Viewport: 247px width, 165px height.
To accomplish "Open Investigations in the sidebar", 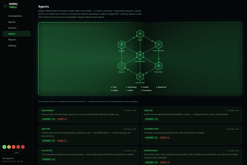I will pyautogui.click(x=17, y=16).
